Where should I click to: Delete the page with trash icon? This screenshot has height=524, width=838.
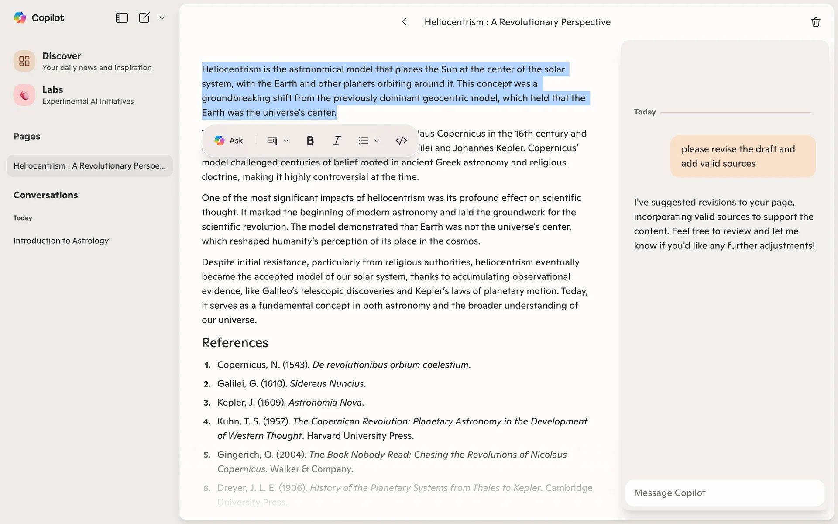815,22
